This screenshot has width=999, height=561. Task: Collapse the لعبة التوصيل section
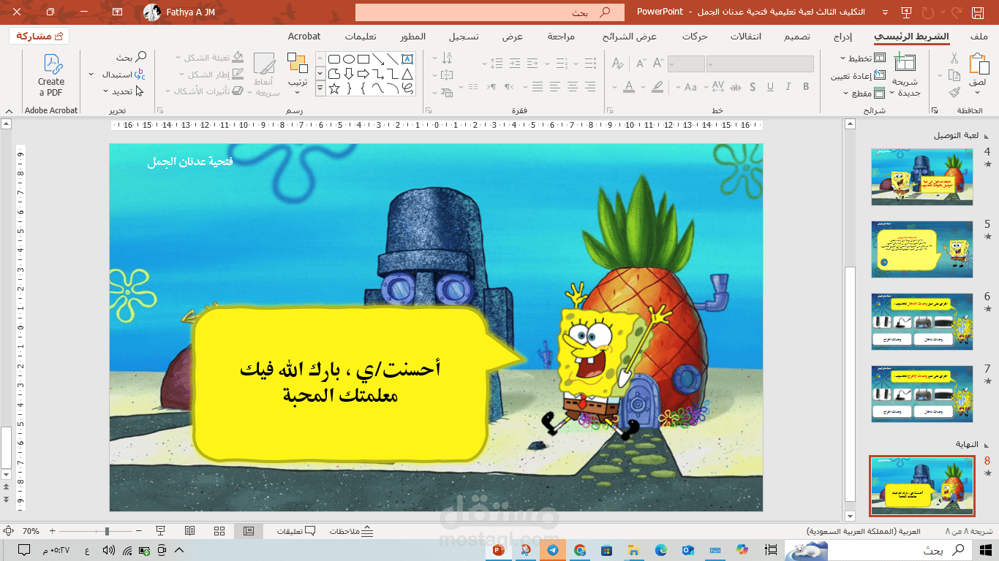987,136
